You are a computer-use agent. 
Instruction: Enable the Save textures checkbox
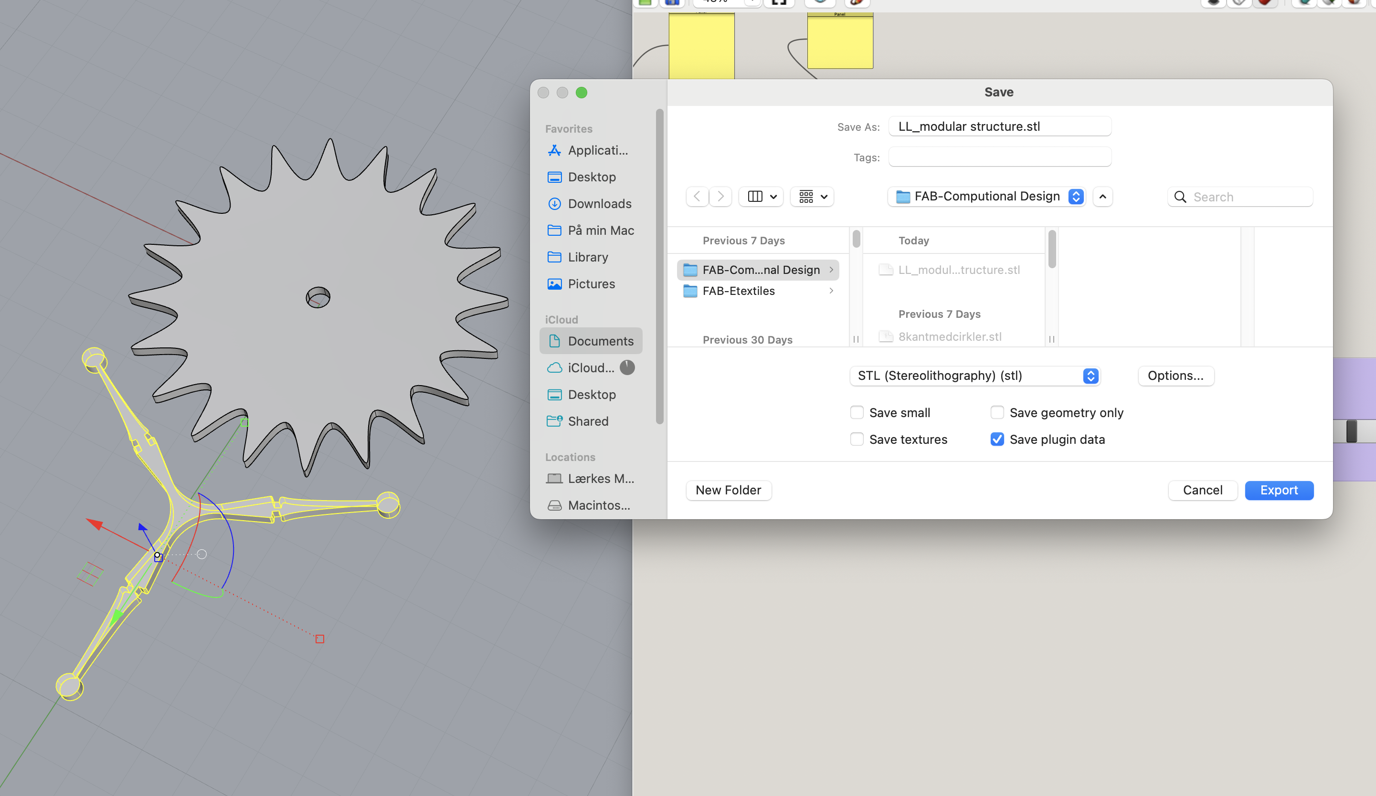[857, 440]
